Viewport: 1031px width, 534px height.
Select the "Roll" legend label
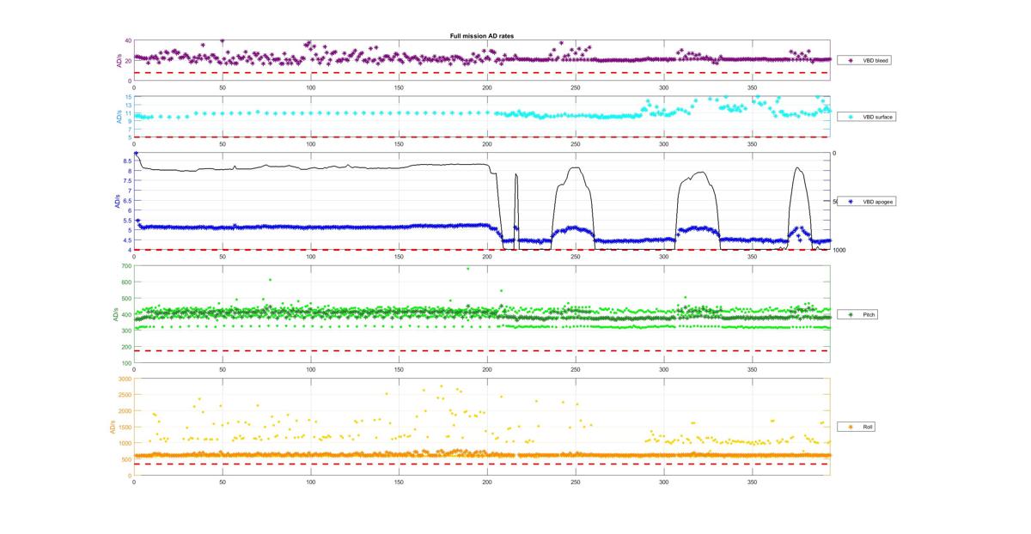click(x=868, y=427)
